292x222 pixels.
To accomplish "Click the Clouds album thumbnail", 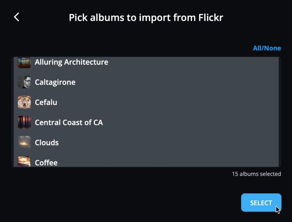I will [x=24, y=142].
